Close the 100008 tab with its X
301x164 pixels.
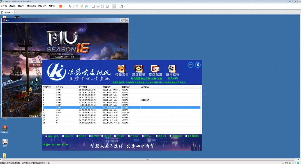13,12
